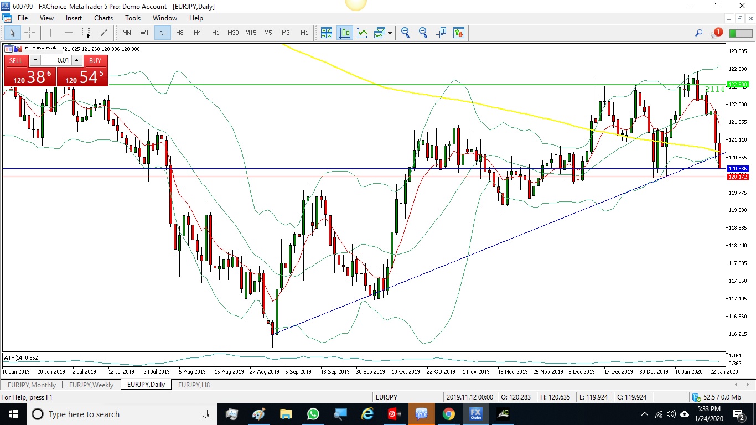Switch to the H1 timeframe
756x425 pixels.
(x=215, y=33)
